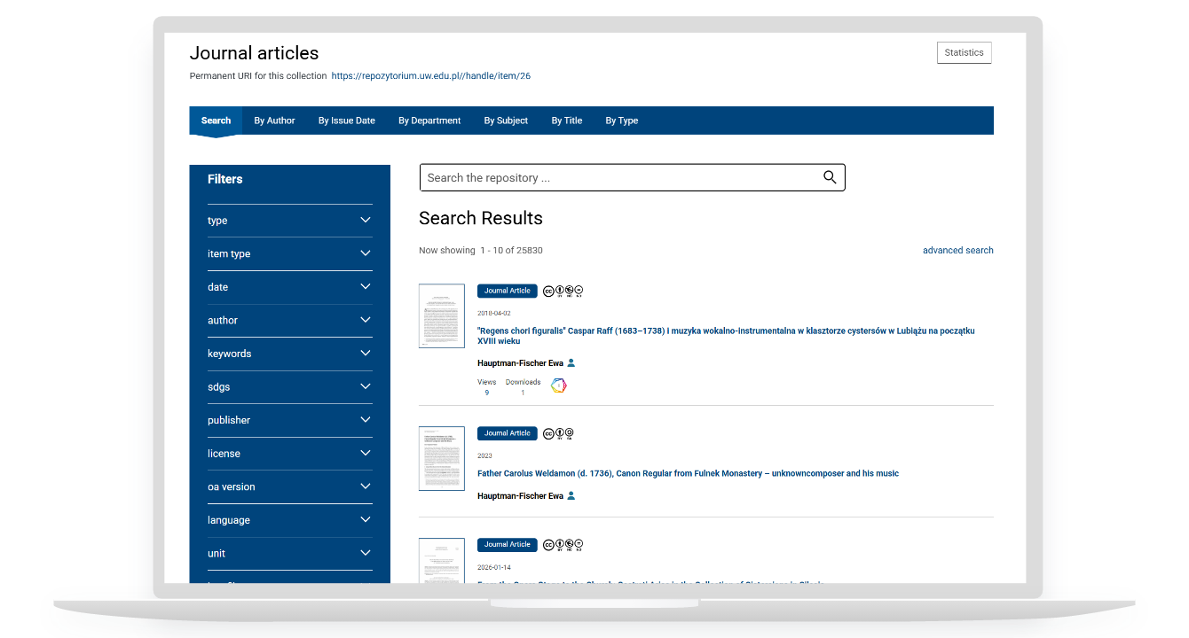Click author profile icon beside first Hauptman-Fischer Ewa
The image size is (1189, 638).
571,363
